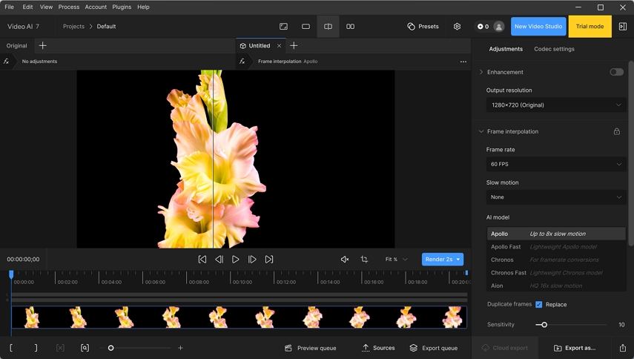Set the trim start bracket
The image size is (634, 359).
(x=11, y=348)
